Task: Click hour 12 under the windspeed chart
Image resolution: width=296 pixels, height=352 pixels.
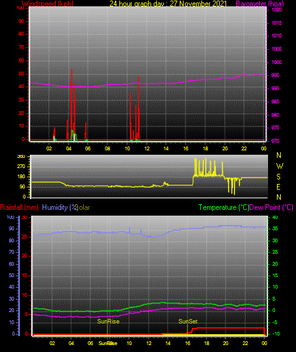Action: (x=147, y=148)
